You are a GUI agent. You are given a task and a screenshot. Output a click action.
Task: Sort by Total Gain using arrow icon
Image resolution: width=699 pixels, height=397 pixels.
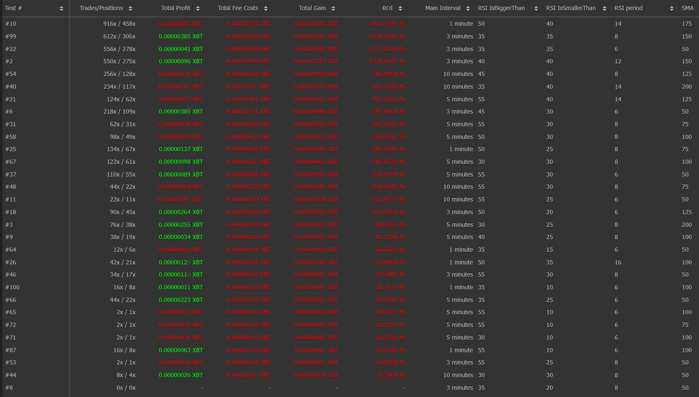333,8
